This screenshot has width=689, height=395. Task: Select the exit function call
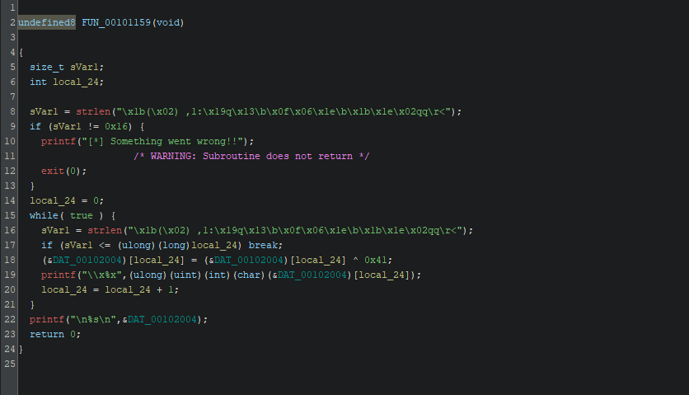pyautogui.click(x=52, y=171)
